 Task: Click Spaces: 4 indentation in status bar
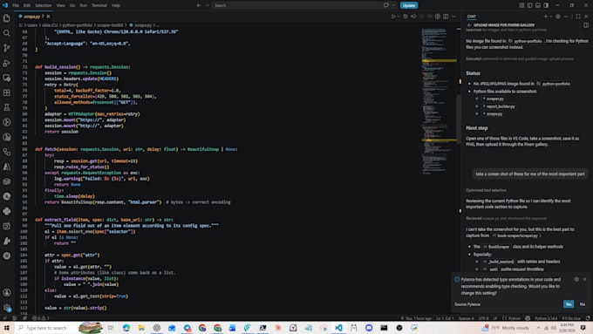(466, 318)
